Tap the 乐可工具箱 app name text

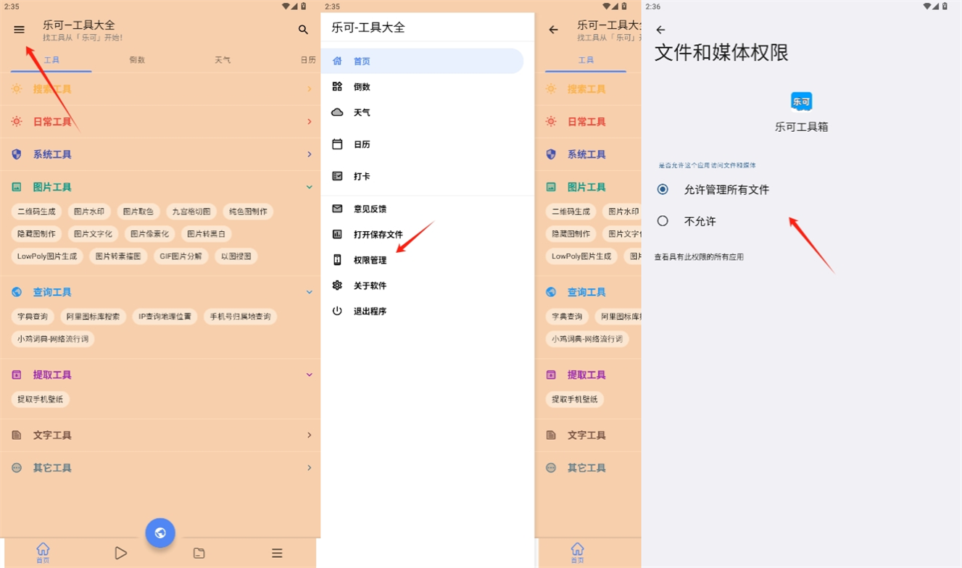(x=801, y=127)
